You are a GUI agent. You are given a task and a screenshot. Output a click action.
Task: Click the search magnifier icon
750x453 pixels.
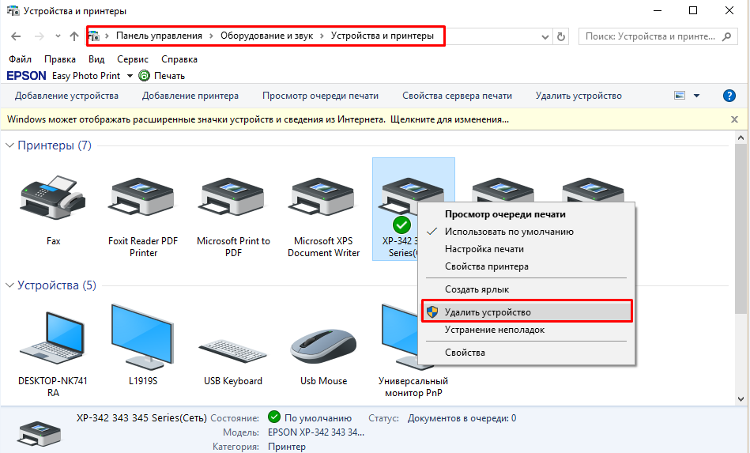point(727,36)
